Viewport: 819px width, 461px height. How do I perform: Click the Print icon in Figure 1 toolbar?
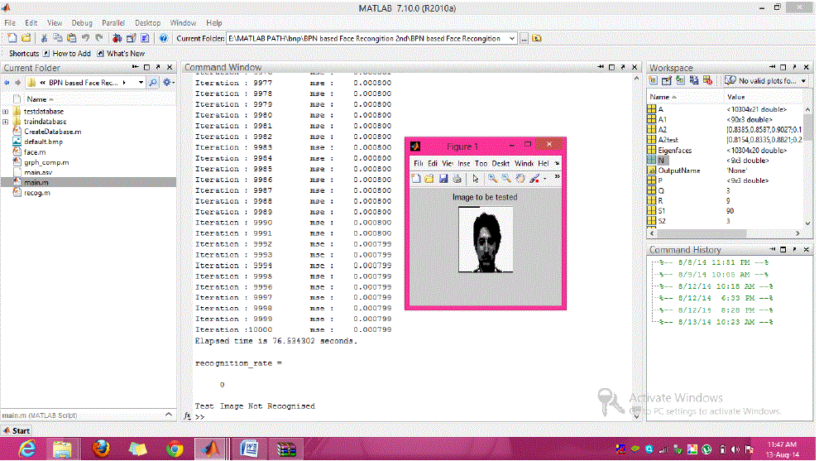(x=457, y=178)
